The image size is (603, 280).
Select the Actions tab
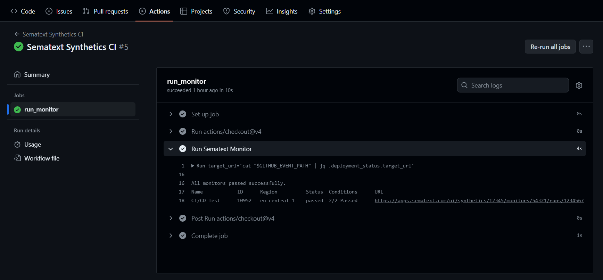154,11
